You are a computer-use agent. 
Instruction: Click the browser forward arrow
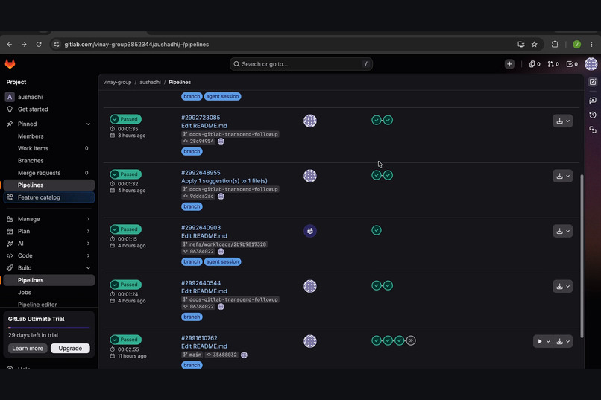pyautogui.click(x=24, y=45)
